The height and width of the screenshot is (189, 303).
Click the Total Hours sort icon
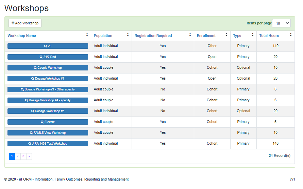pos(291,35)
